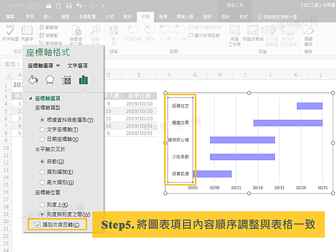Add comment with 新增註解
Screen dimensions: 336x252
pos(133,33)
